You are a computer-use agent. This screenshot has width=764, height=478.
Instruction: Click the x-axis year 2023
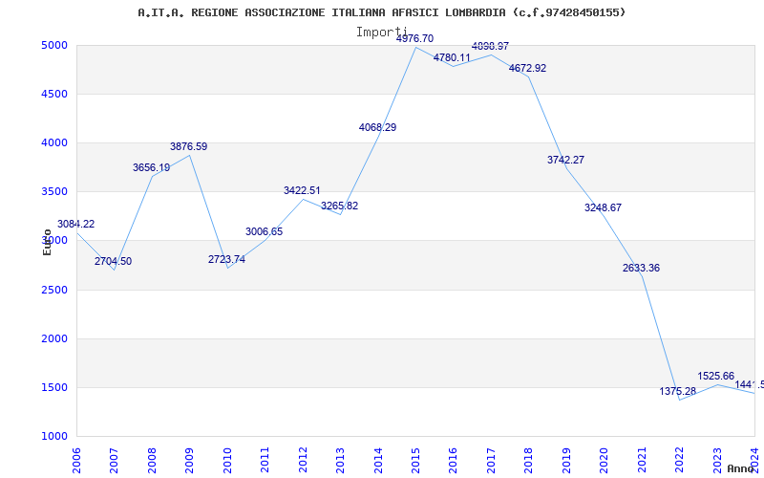click(x=717, y=460)
